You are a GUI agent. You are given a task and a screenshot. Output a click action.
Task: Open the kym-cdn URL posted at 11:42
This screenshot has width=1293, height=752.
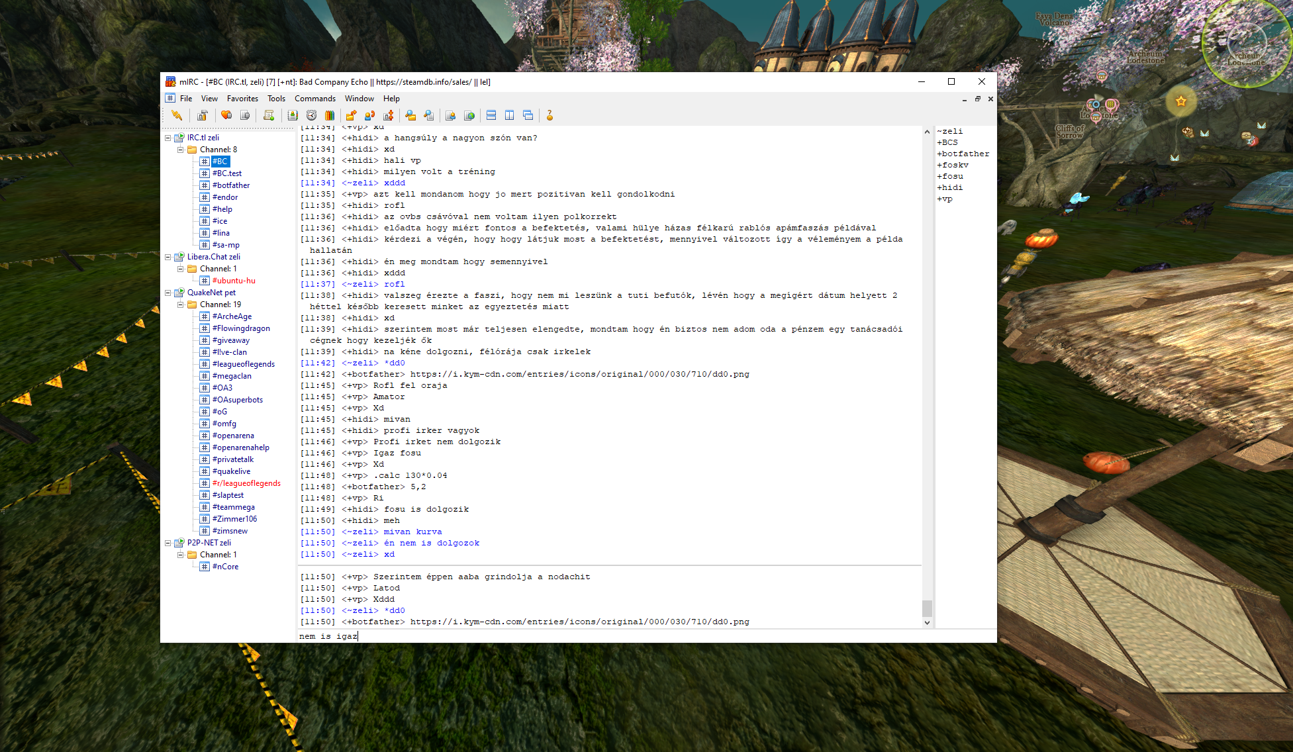[580, 374]
